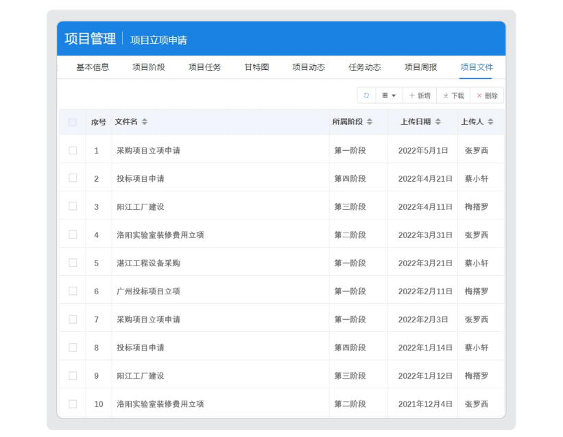563x437 pixels.
Task: Click the 下载 (download) button
Action: (453, 95)
